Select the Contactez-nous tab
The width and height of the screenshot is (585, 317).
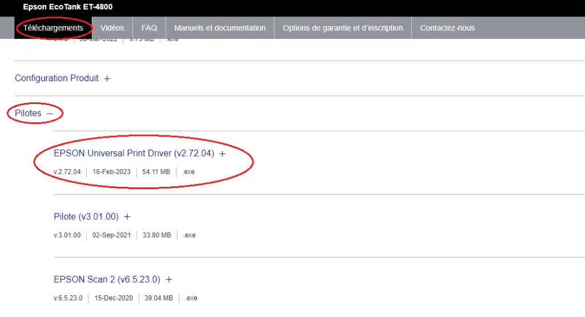[x=447, y=28]
